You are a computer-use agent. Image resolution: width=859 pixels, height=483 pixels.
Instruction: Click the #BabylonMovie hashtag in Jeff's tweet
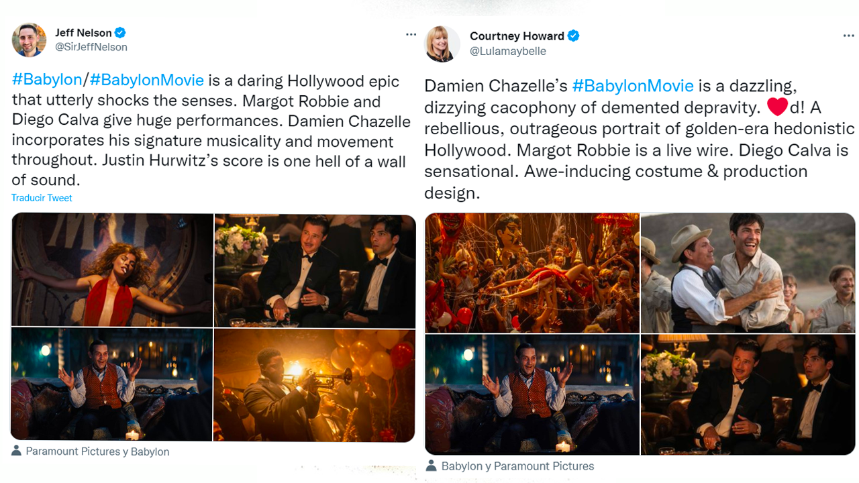(x=146, y=79)
